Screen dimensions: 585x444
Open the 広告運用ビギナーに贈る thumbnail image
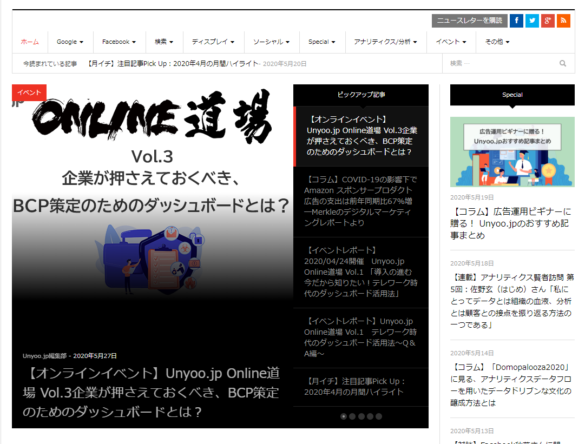512,152
